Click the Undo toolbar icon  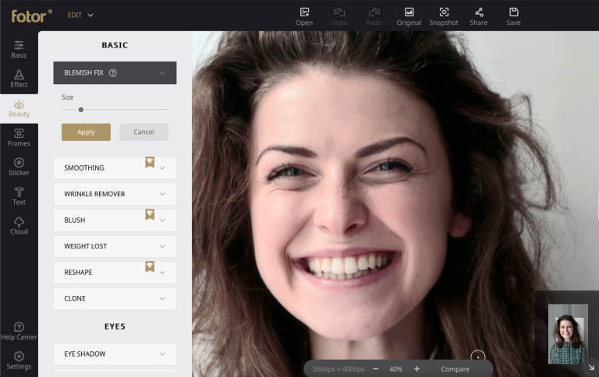click(338, 17)
